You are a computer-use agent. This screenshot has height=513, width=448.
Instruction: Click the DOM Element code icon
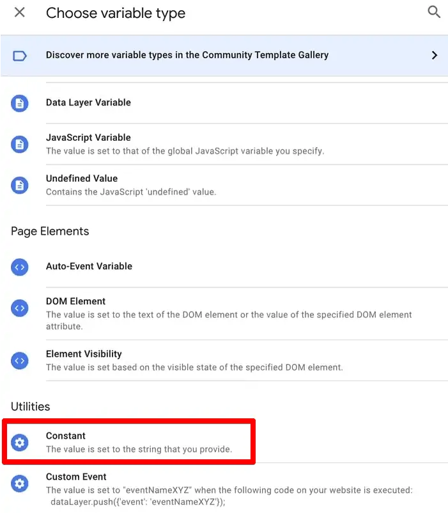pos(20,308)
